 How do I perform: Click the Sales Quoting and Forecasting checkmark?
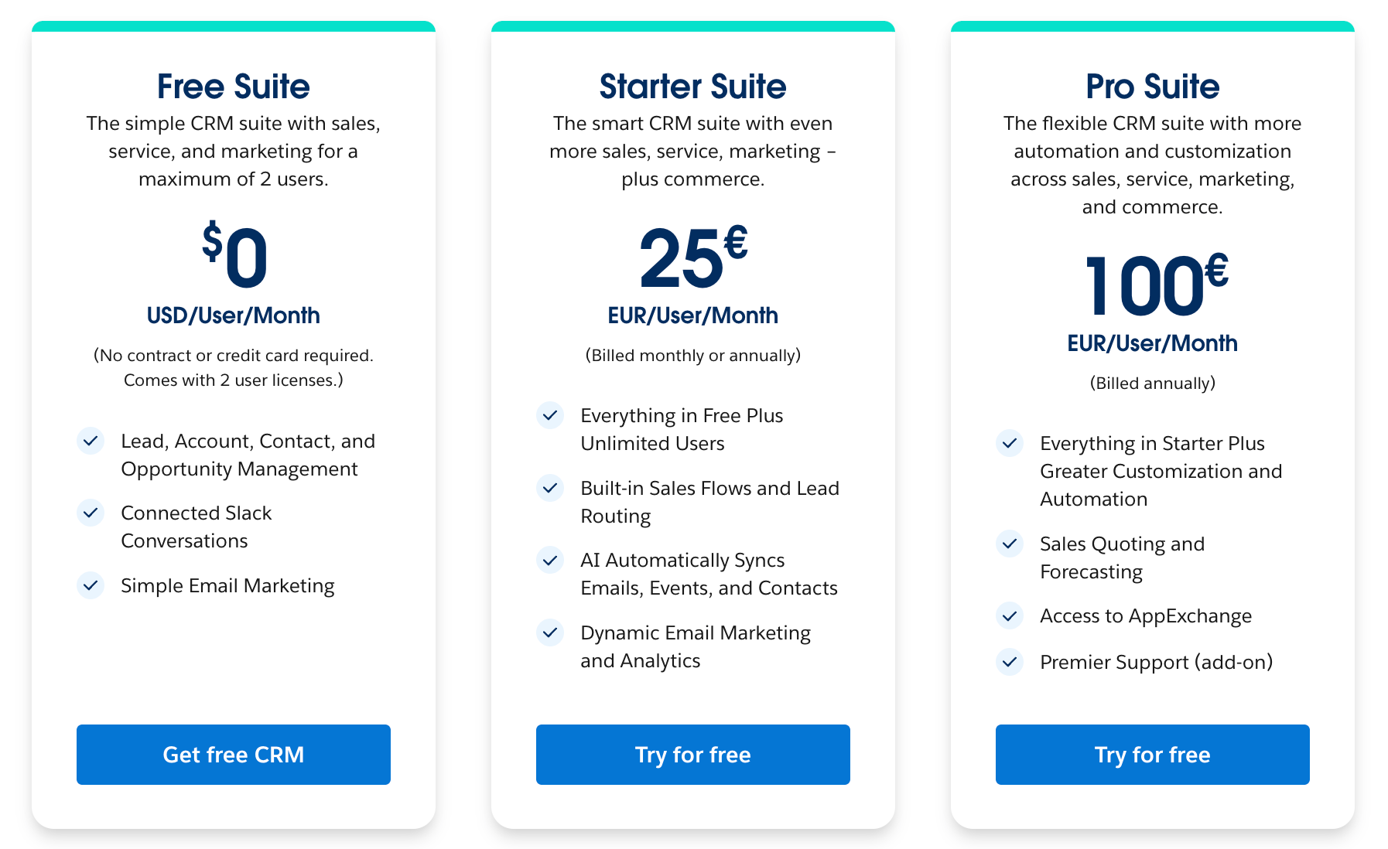(x=1010, y=544)
